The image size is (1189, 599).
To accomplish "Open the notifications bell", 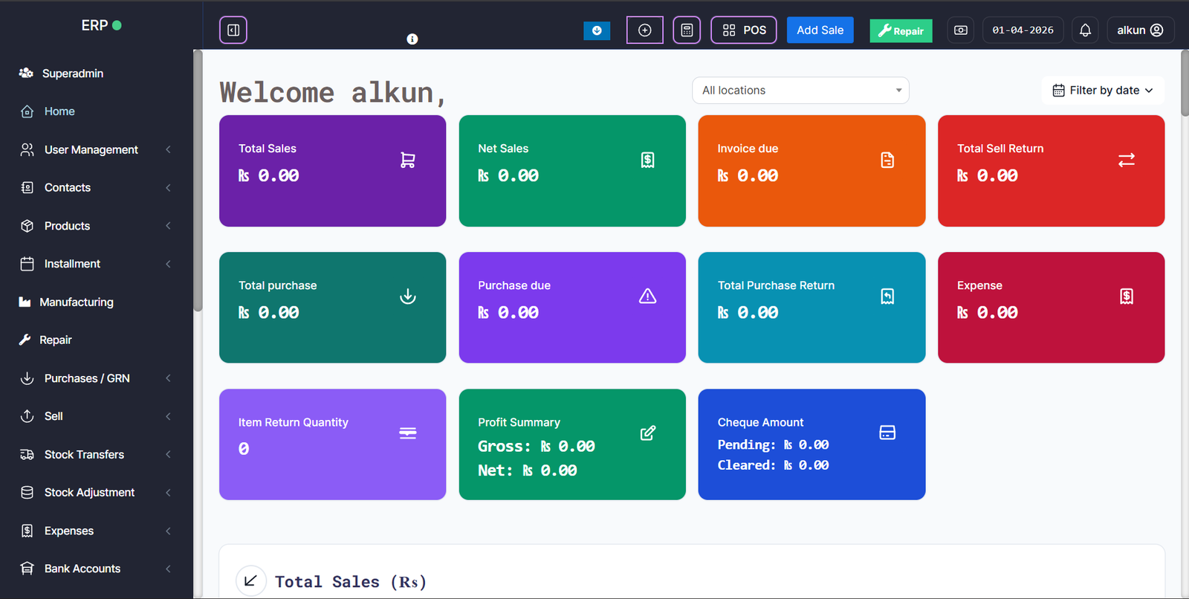I will pyautogui.click(x=1085, y=30).
